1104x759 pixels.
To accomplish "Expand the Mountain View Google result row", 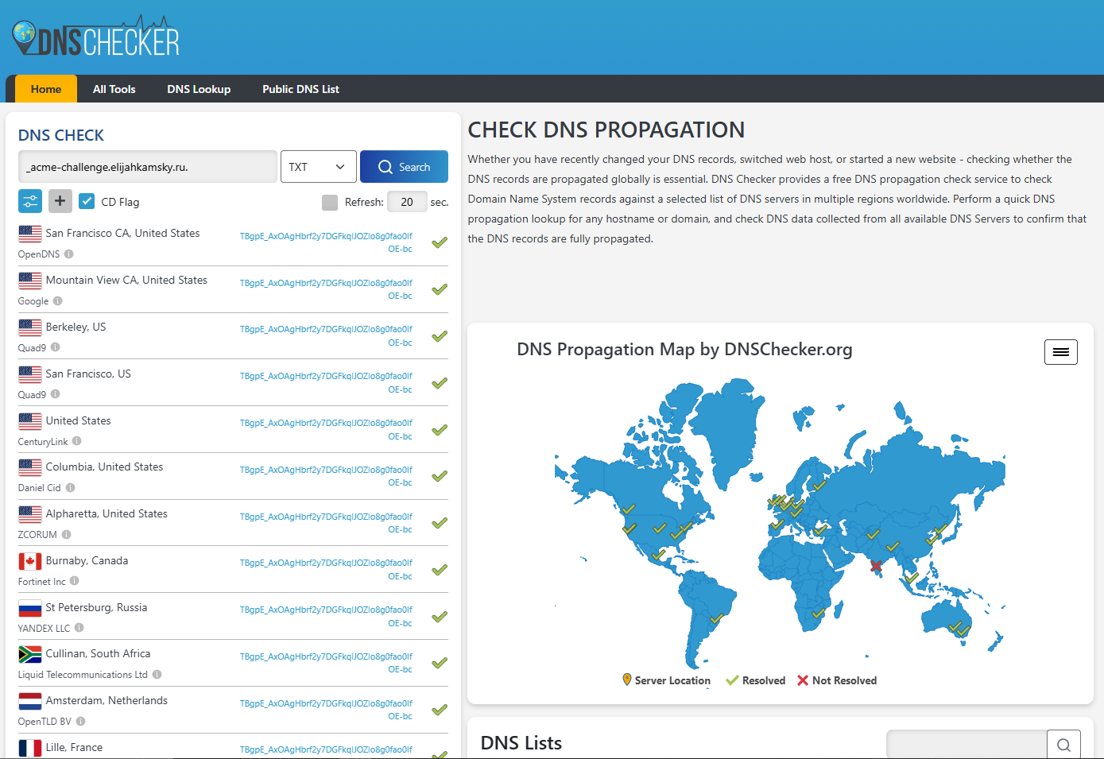I will tap(233, 289).
